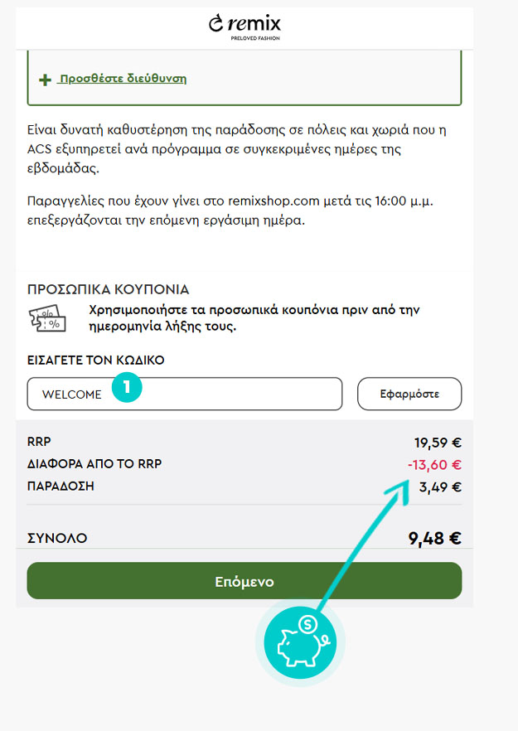Click the red -13,60 € discount amount
This screenshot has height=731, width=518.
434,465
